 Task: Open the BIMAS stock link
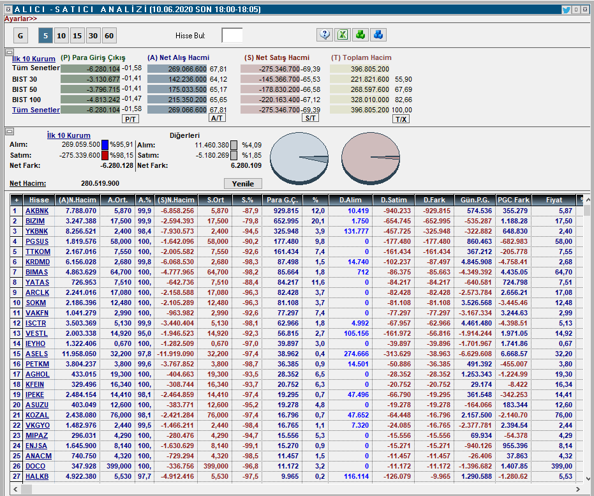(36, 272)
